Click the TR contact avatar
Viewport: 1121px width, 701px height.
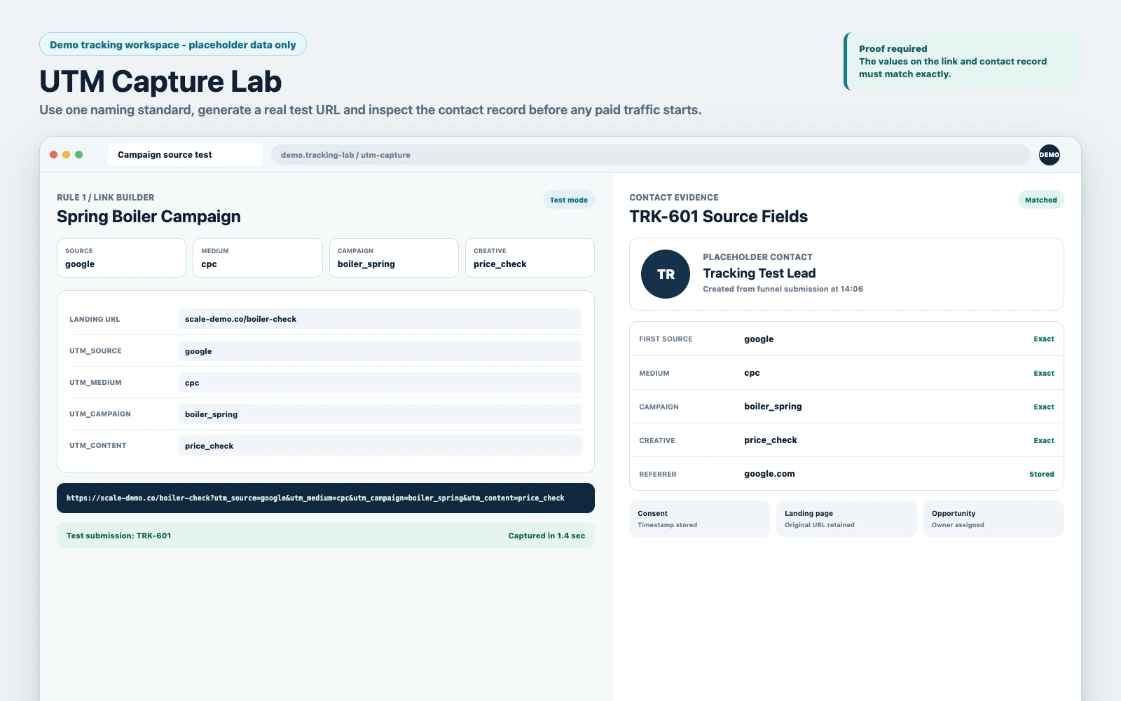click(666, 274)
